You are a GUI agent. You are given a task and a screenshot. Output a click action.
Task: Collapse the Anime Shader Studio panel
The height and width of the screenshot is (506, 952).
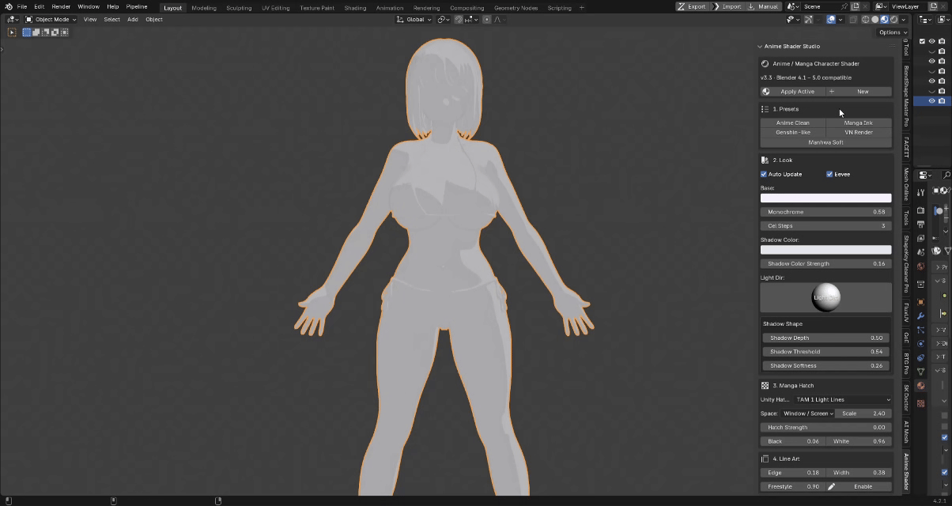(760, 46)
